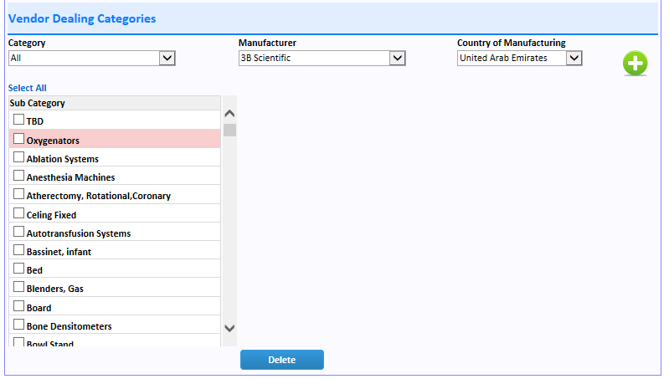Check the Blenders, Gas checkbox

[x=18, y=287]
